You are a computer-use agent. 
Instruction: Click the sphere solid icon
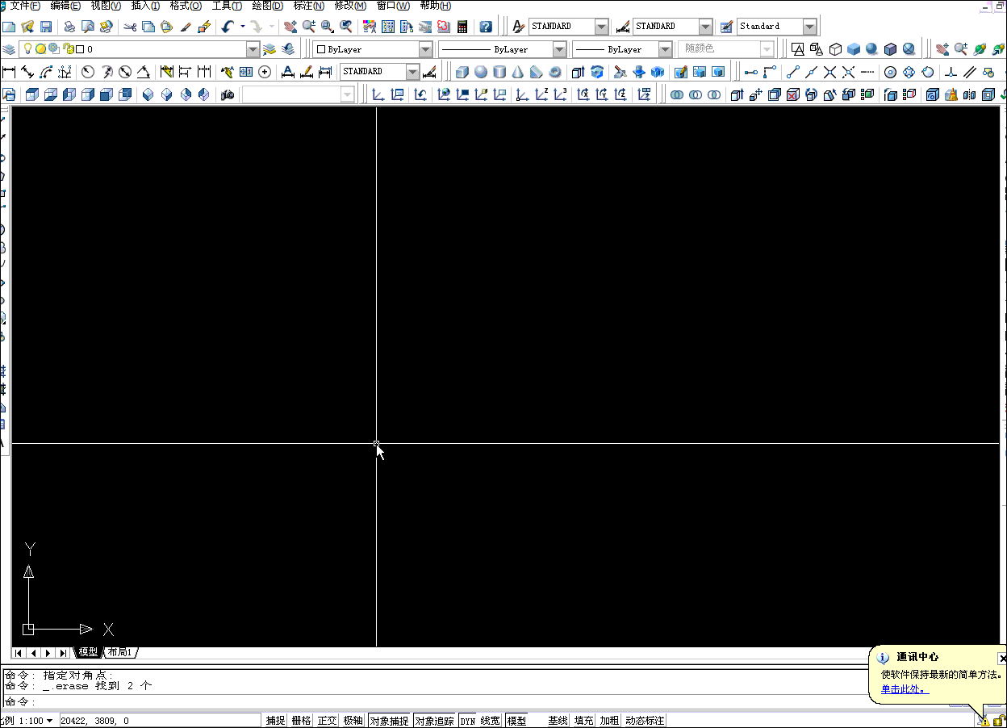pyautogui.click(x=481, y=72)
